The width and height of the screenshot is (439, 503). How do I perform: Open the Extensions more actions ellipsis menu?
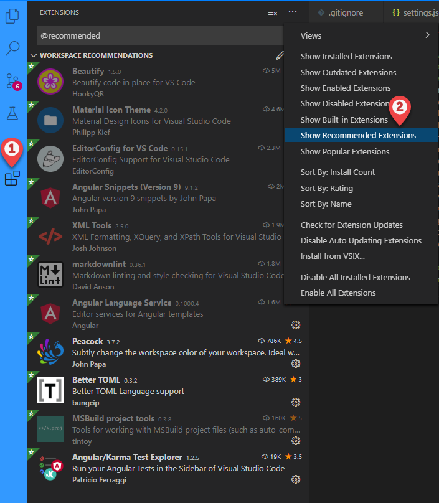[293, 12]
